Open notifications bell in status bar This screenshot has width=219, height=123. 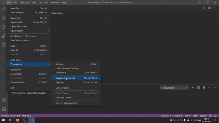point(215,116)
